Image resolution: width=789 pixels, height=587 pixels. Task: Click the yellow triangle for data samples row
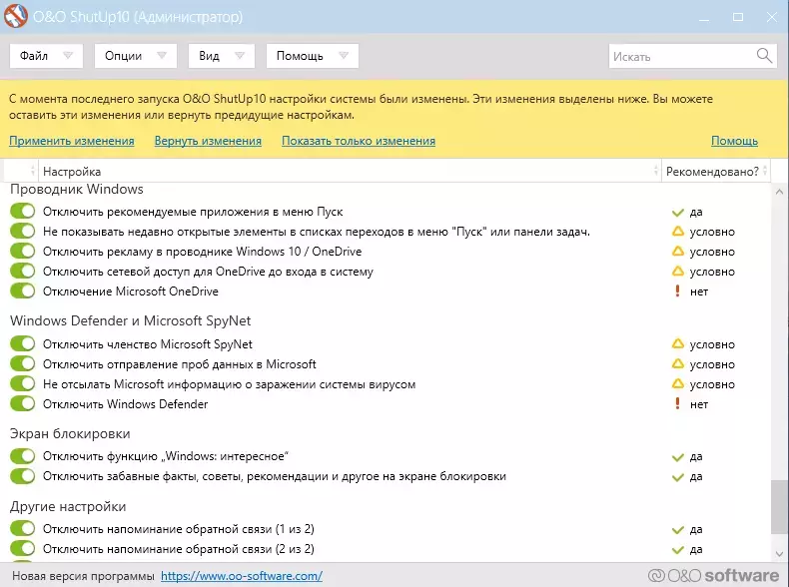678,363
